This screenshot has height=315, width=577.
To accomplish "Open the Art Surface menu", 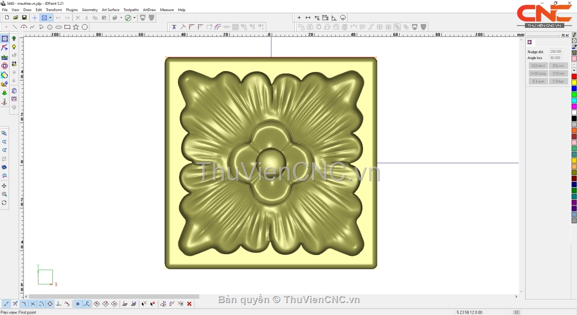I will pos(111,10).
